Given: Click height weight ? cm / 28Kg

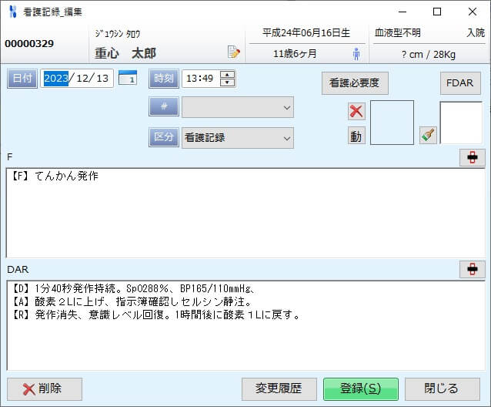Looking at the screenshot, I should click(429, 55).
